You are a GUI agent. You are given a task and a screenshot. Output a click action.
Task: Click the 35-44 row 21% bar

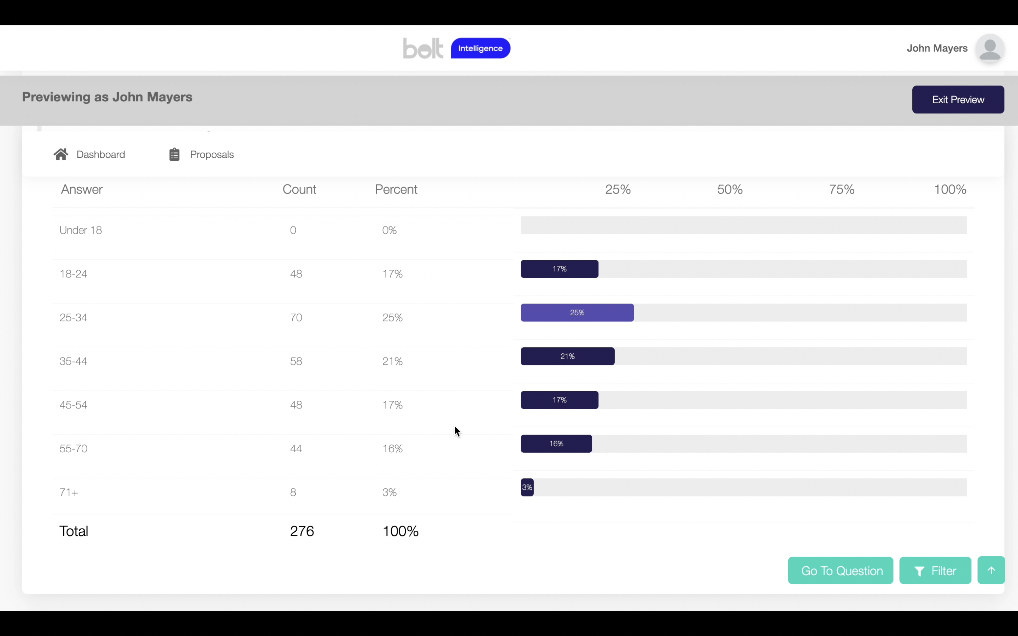pos(567,356)
